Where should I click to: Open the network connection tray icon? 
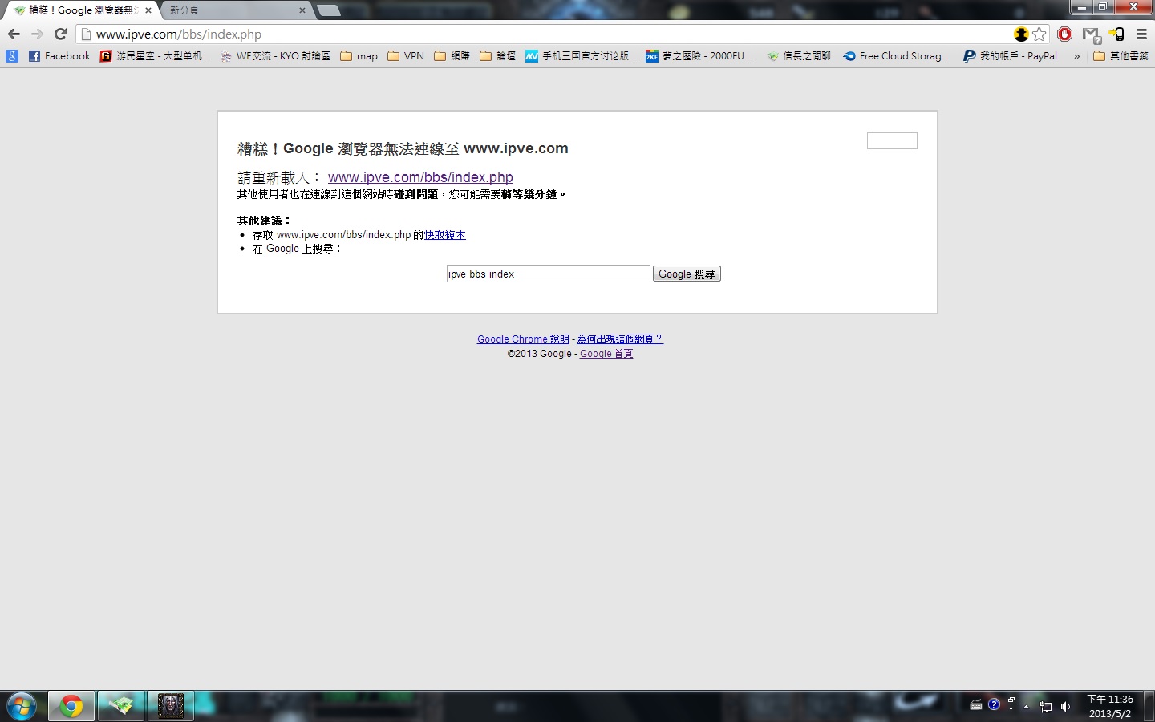point(1046,707)
